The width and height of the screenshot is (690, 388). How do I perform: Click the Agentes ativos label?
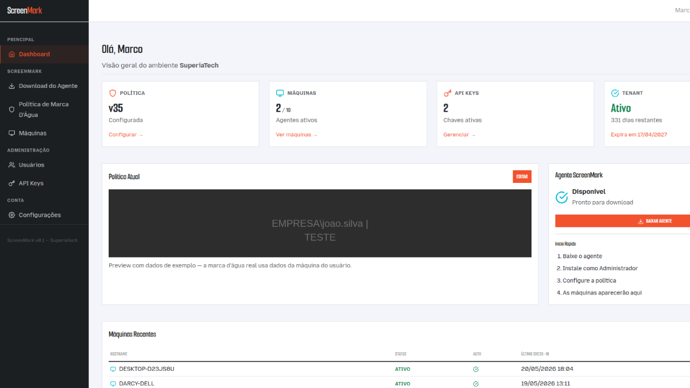[x=297, y=120]
